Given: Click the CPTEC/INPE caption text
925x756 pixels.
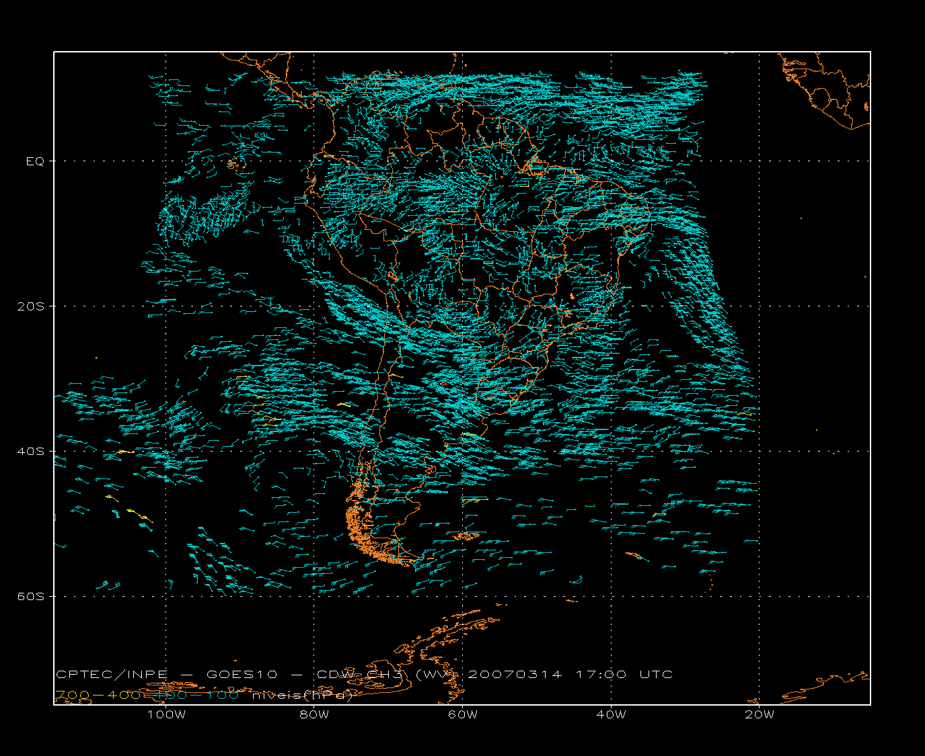Looking at the screenshot, I should pyautogui.click(x=112, y=675).
